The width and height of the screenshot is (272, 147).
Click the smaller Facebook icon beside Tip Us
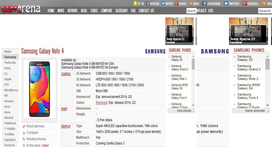coord(148,3)
